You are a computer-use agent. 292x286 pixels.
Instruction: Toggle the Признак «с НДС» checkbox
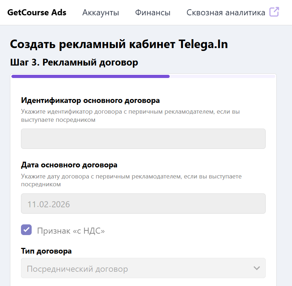(26, 230)
